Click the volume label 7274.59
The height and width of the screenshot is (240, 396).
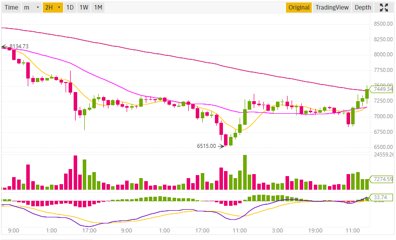(x=382, y=179)
